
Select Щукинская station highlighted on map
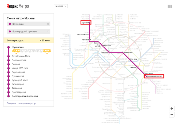86,23
